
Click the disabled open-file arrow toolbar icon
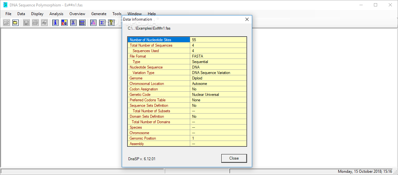6,23
